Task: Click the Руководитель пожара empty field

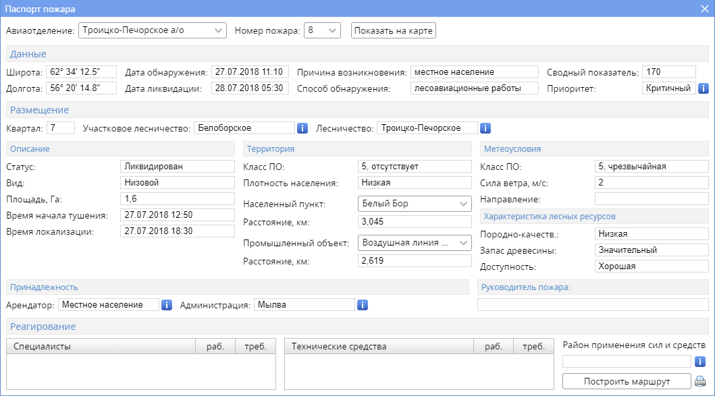Action: (593, 305)
